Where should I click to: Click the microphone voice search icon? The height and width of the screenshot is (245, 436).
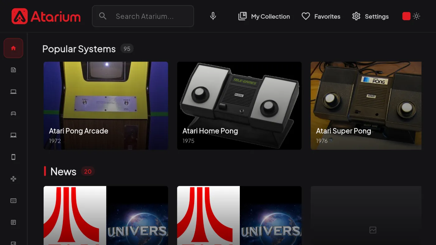click(x=213, y=16)
